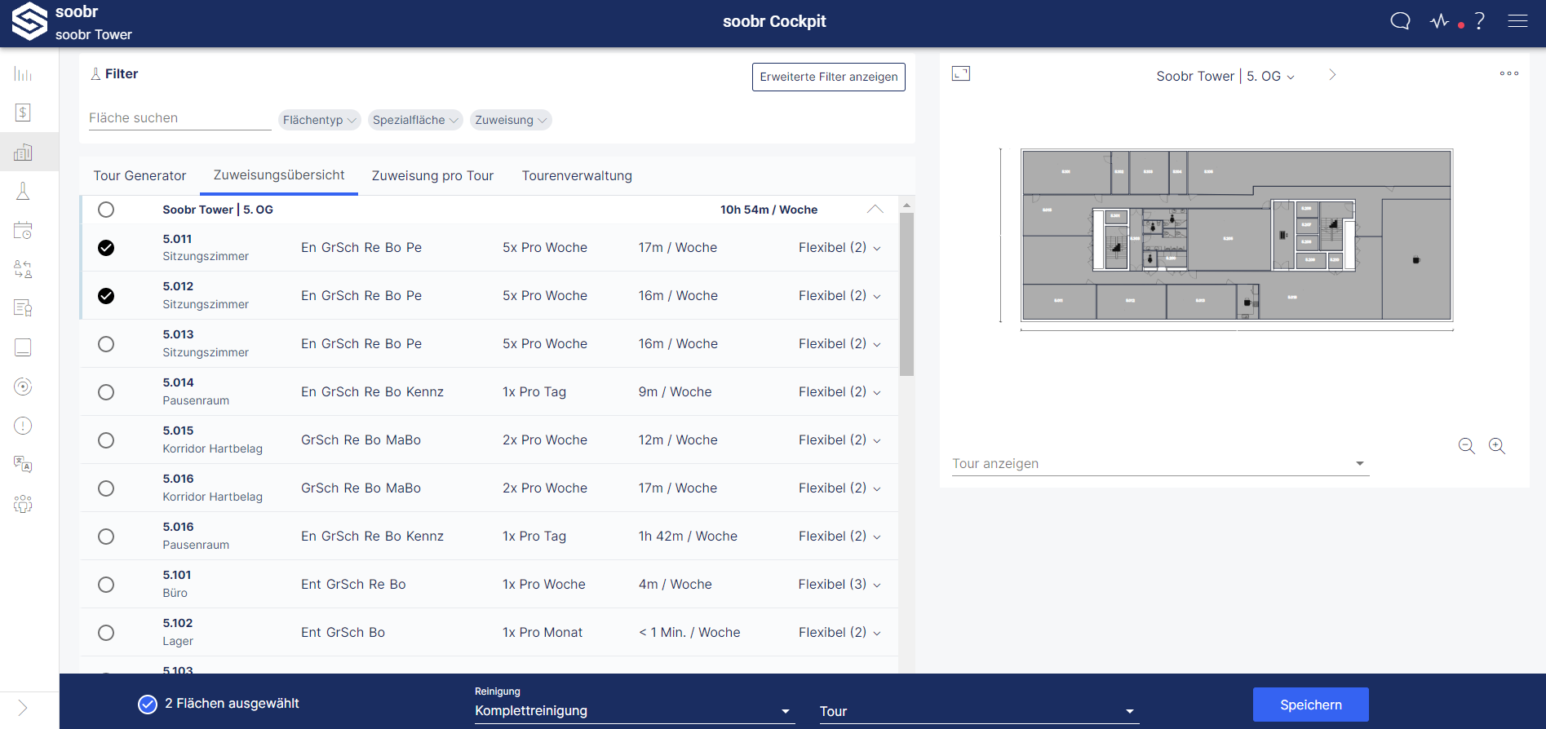Select area 5.016 Pausenraum
1546x729 pixels.
tap(106, 537)
